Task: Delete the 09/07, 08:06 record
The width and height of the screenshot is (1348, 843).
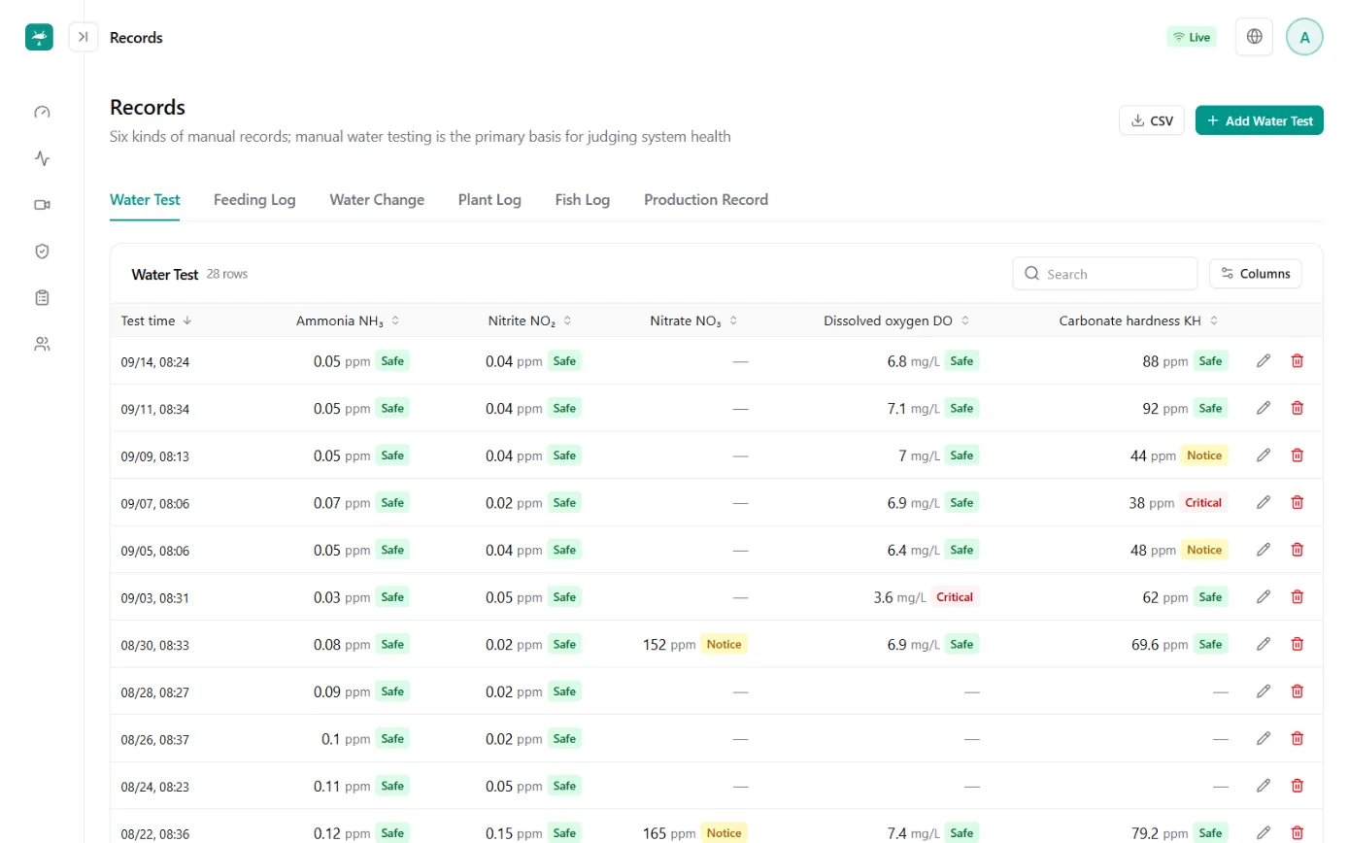Action: pyautogui.click(x=1297, y=502)
